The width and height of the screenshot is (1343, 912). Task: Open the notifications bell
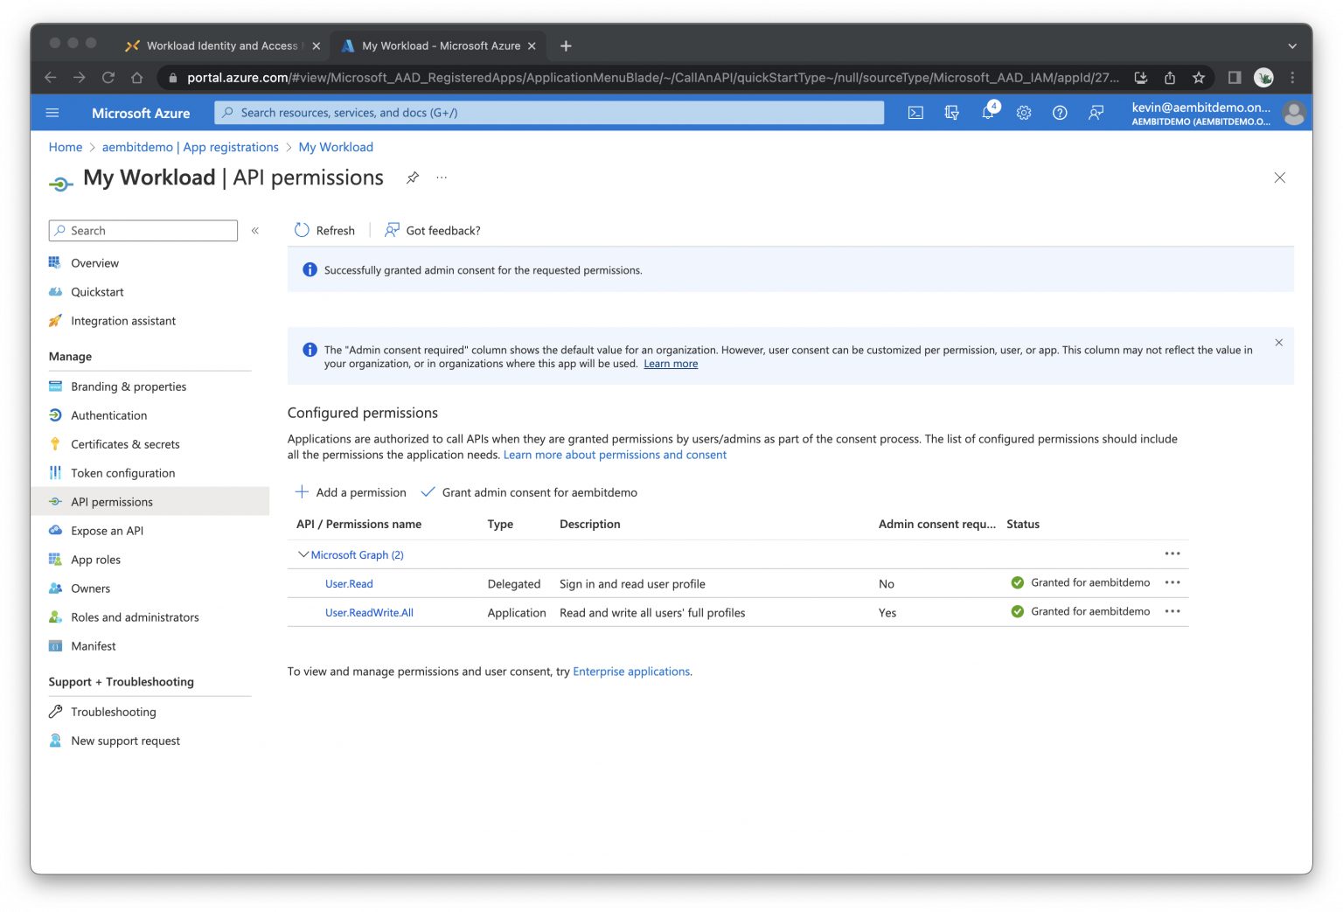pyautogui.click(x=988, y=113)
